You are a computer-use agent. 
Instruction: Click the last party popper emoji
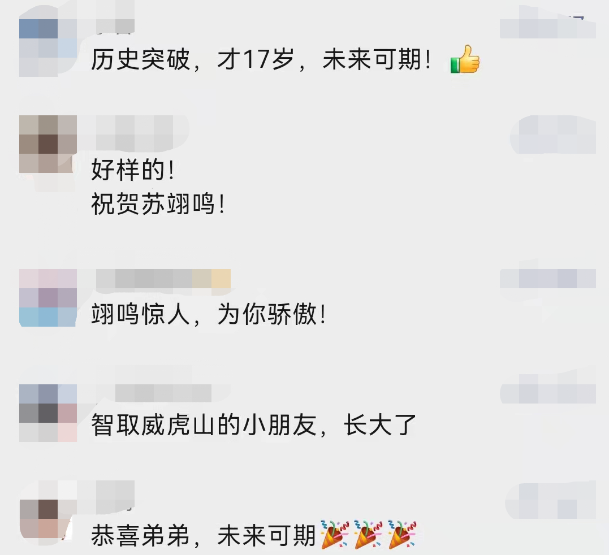click(402, 535)
